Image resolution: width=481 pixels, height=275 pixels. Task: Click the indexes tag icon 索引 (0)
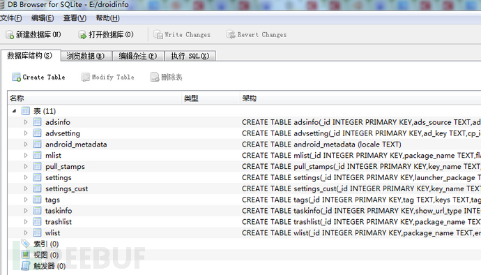26,244
